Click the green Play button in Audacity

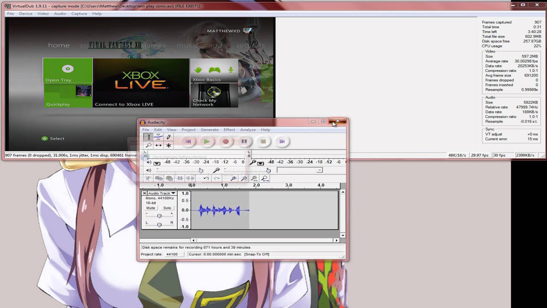pyautogui.click(x=207, y=141)
